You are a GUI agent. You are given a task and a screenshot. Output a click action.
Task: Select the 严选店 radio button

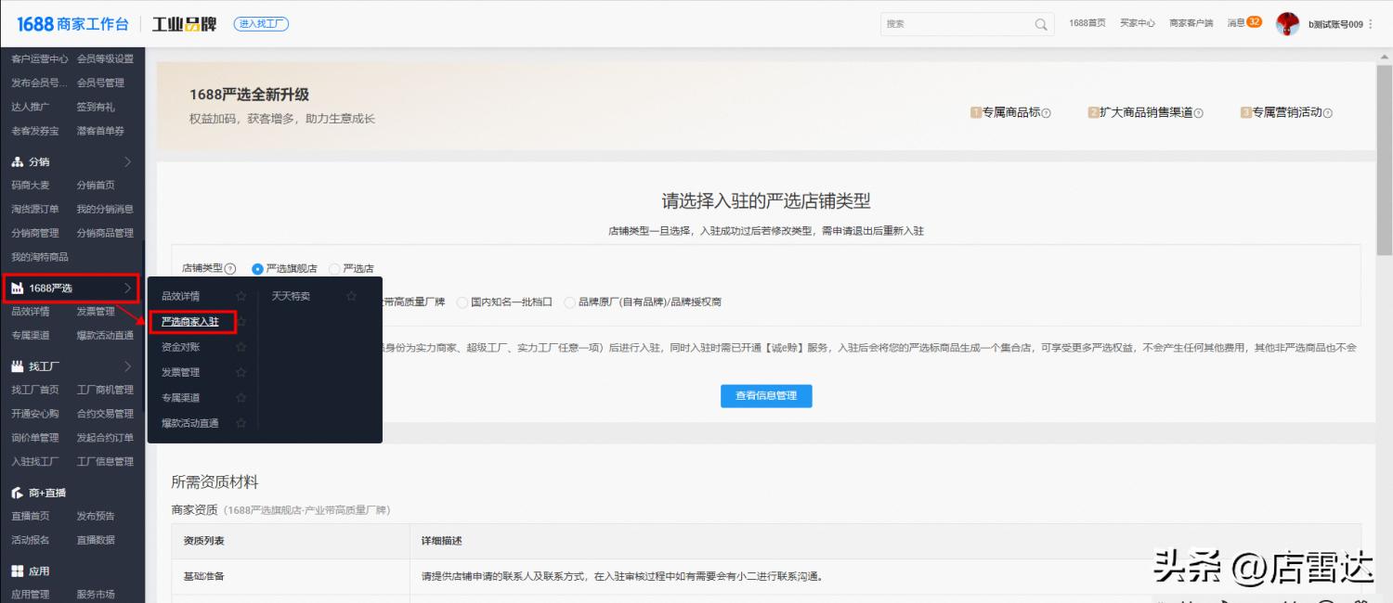click(x=335, y=268)
